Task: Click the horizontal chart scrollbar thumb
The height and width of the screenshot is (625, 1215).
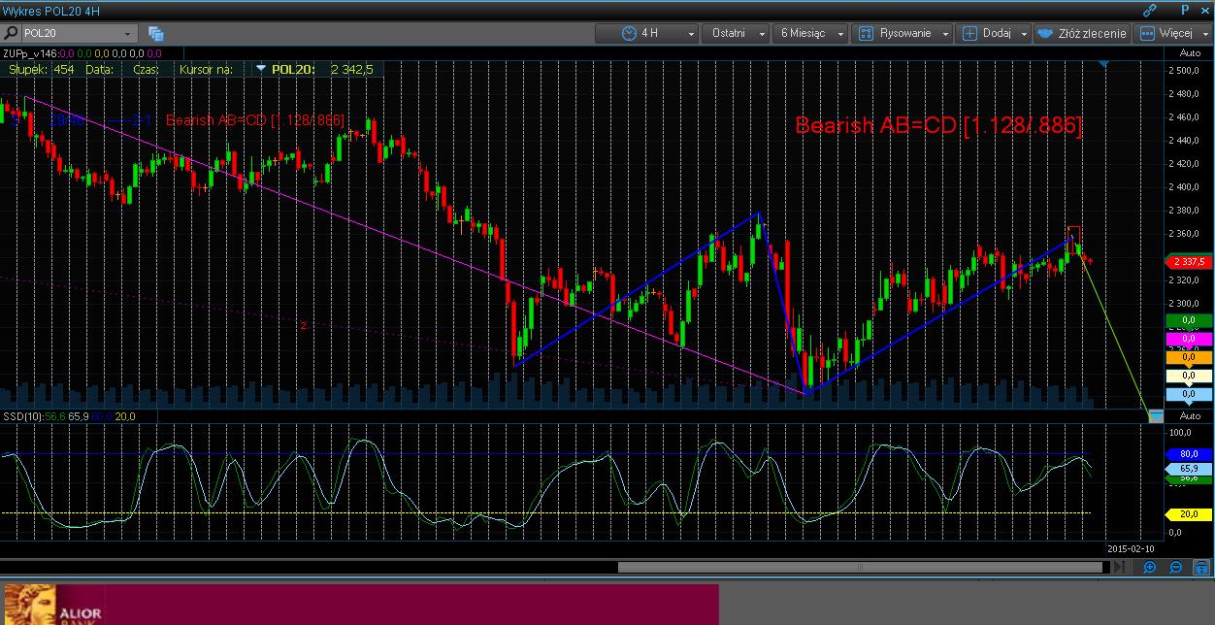Action: click(859, 568)
